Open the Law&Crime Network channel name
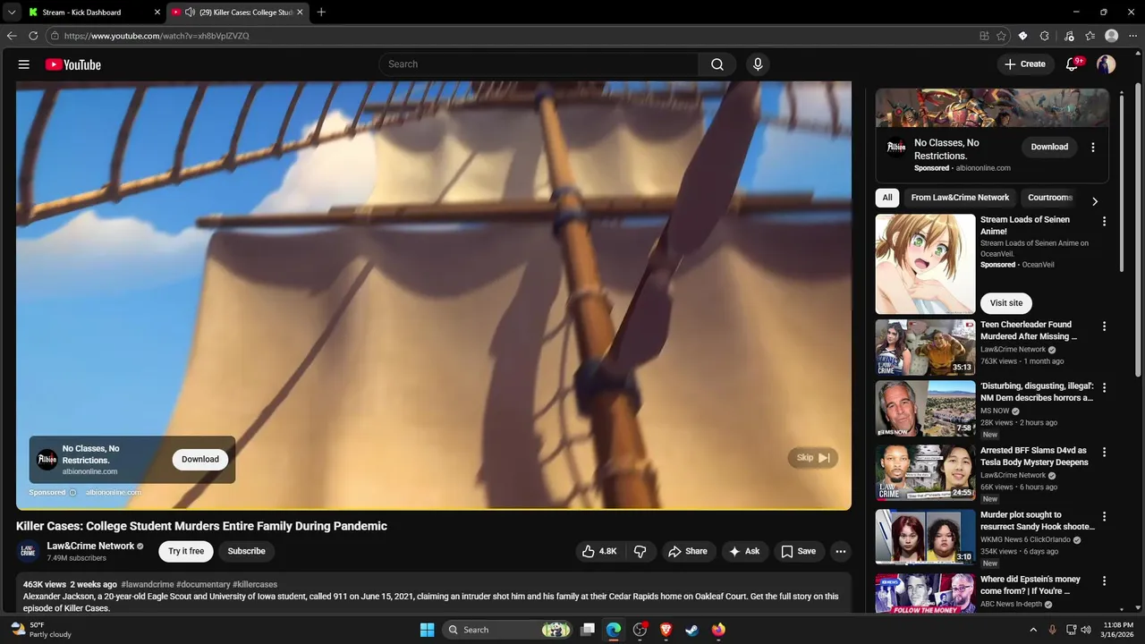1145x644 pixels. click(x=90, y=546)
